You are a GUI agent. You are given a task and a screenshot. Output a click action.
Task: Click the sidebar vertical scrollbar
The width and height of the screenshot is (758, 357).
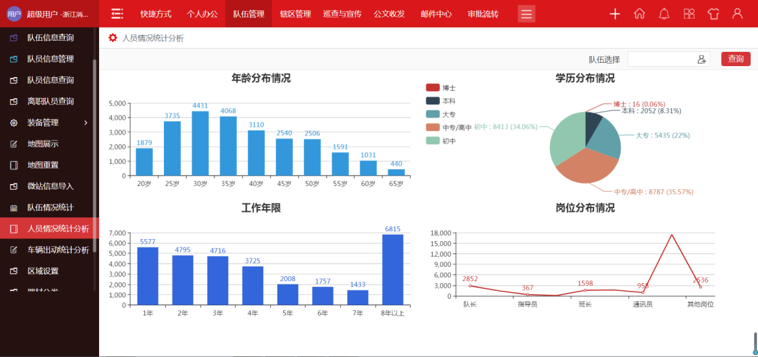(95, 155)
